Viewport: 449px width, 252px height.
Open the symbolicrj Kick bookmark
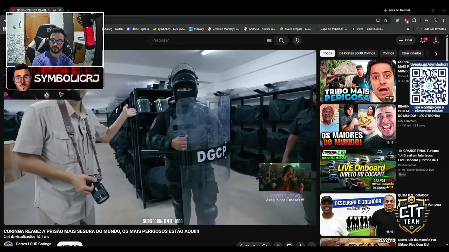point(168,29)
